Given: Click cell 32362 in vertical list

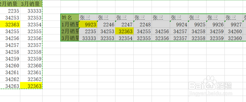Looking at the screenshot, I should click(31, 79).
